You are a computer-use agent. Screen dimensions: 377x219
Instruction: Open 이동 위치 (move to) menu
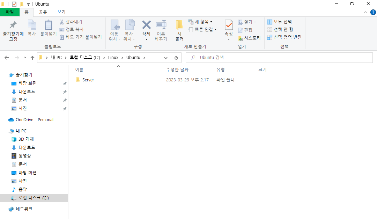114,31
